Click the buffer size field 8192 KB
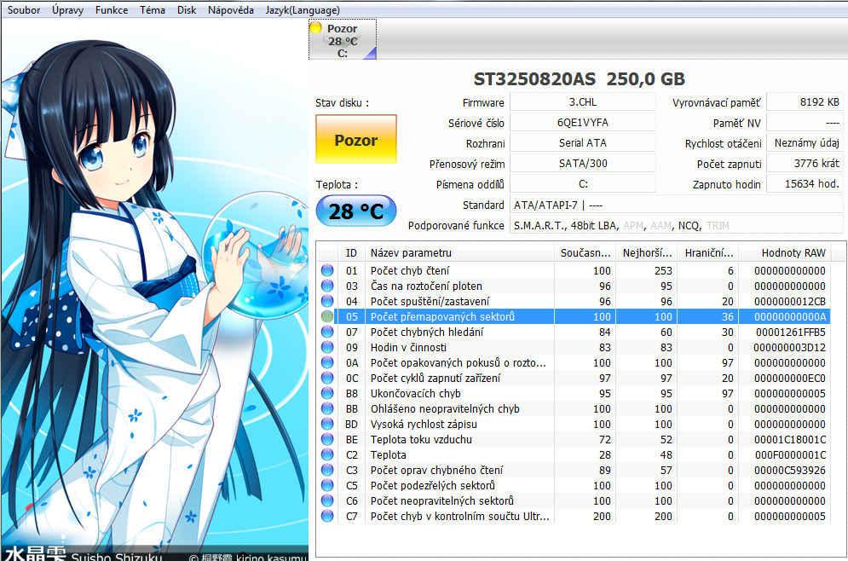The height and width of the screenshot is (561, 848). (805, 102)
